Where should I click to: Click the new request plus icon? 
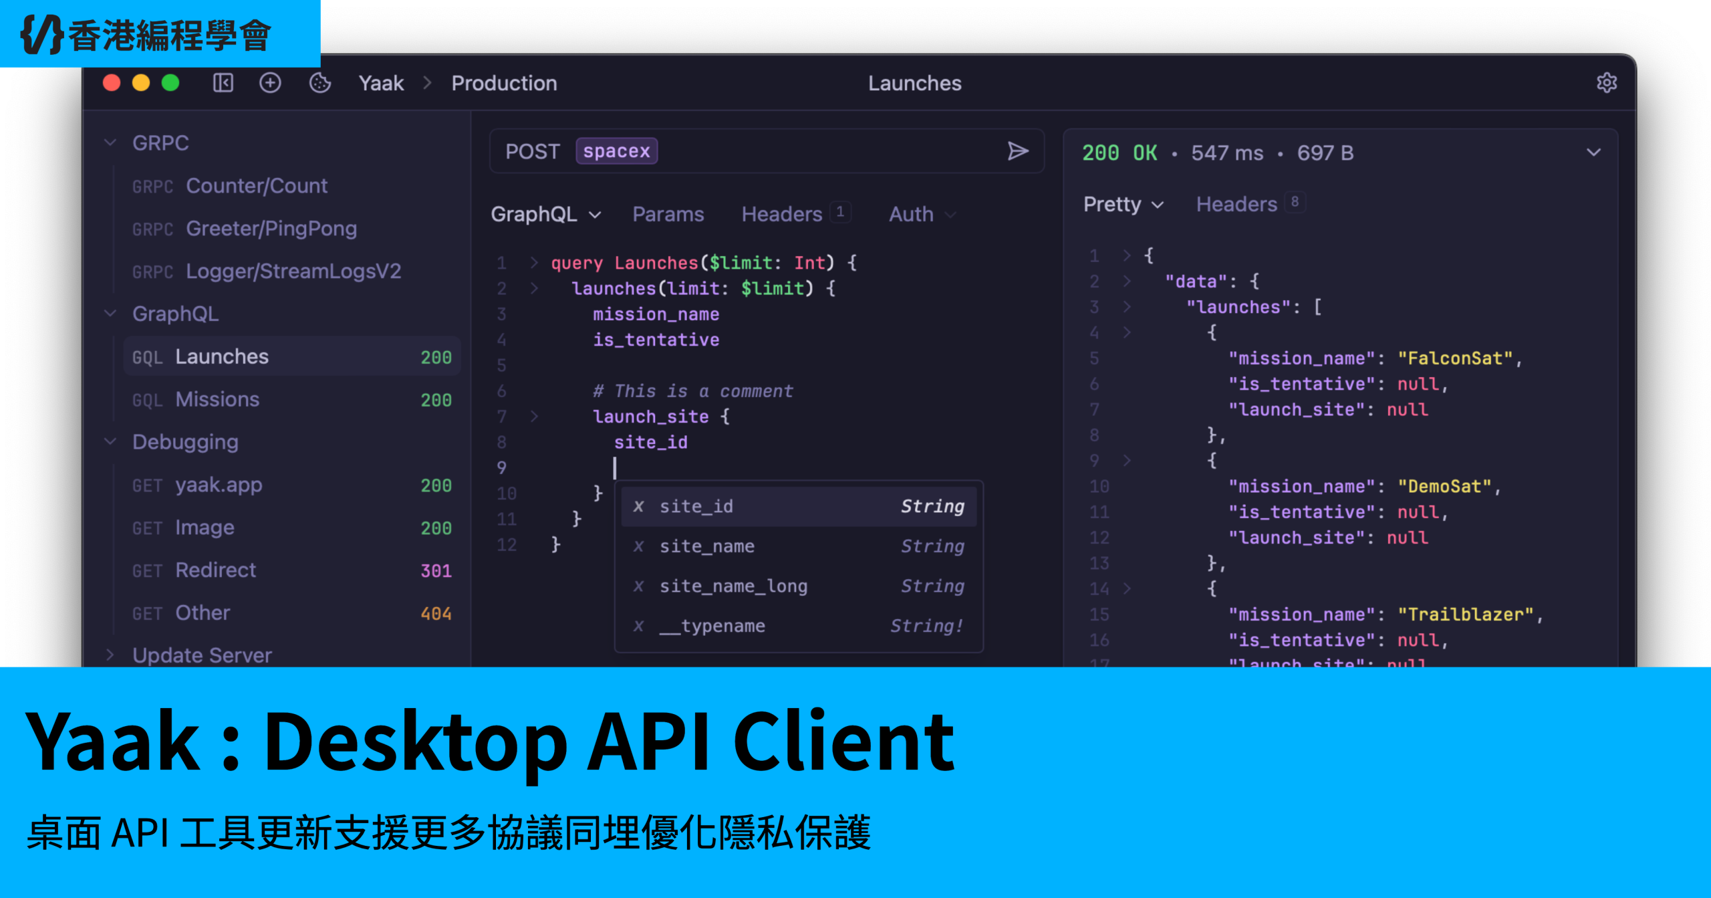point(270,83)
